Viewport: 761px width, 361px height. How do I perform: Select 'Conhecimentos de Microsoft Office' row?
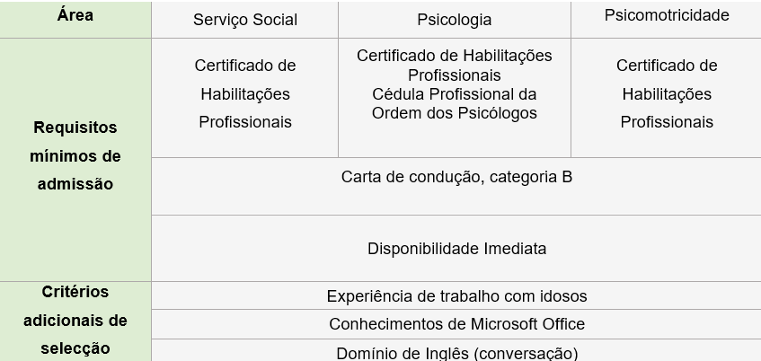point(456,324)
